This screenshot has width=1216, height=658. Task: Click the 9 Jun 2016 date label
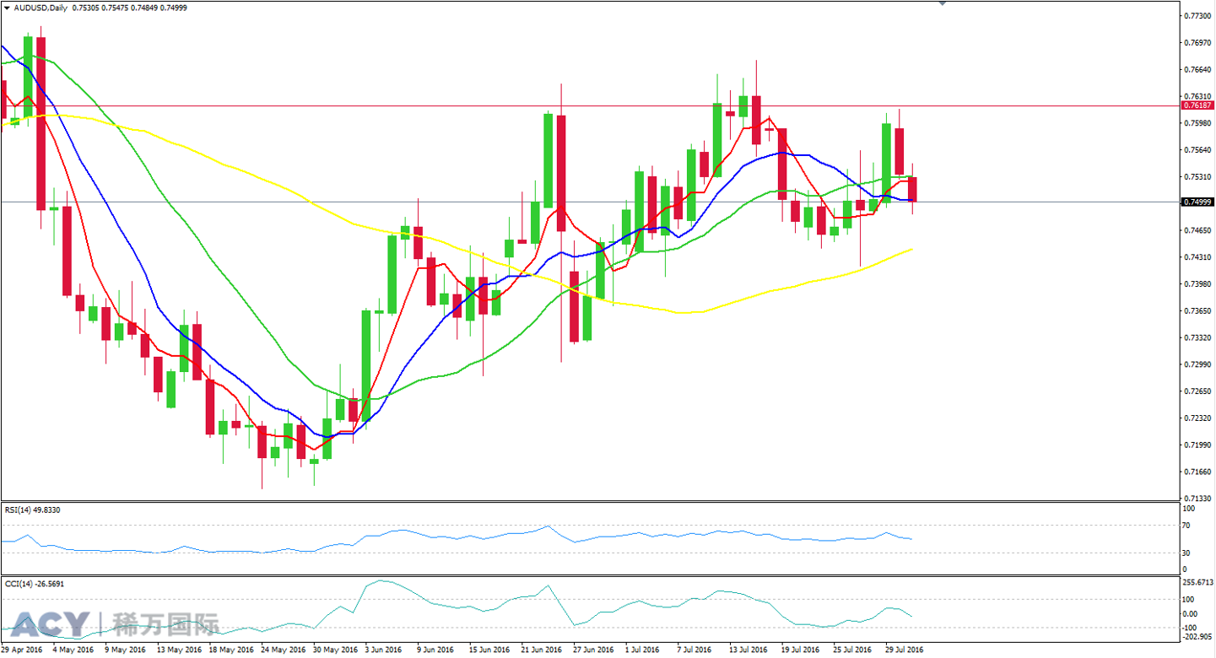point(437,651)
